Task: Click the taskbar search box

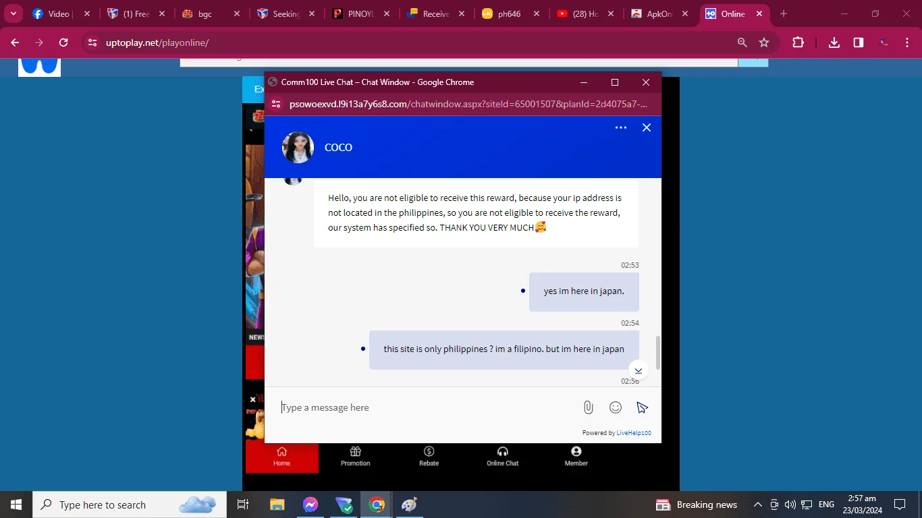Action: coord(130,505)
